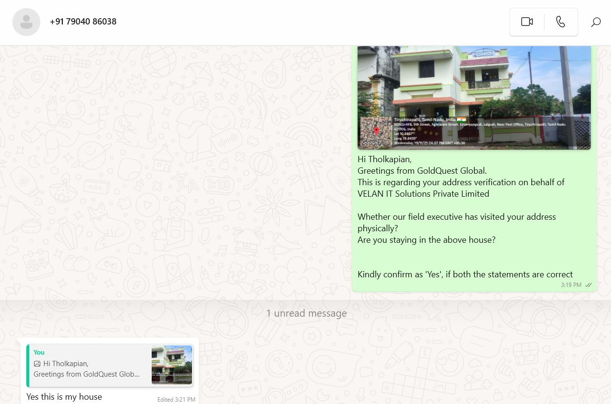Screen dimensions: 611x404
Task: Open the quoted house thumbnail in the reply
Action: (172, 365)
